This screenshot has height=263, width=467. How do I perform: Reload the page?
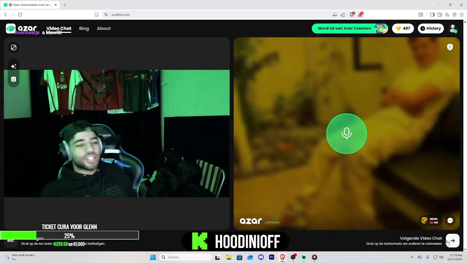[20, 15]
